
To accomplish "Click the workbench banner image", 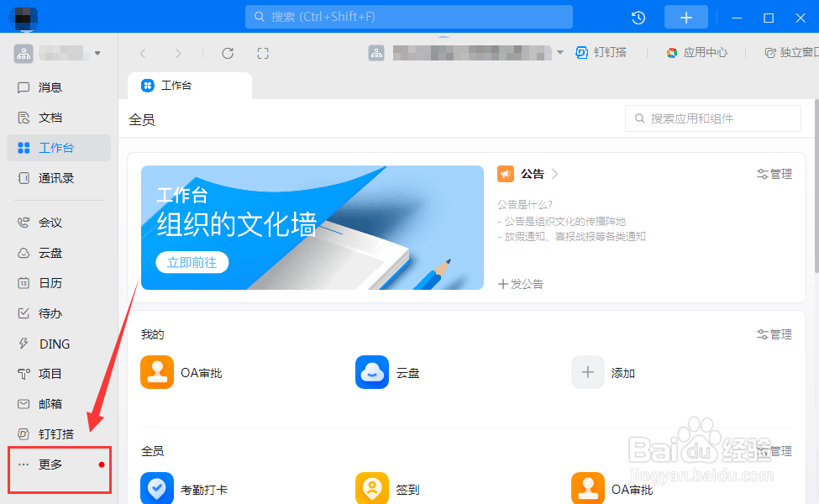I will pyautogui.click(x=312, y=228).
